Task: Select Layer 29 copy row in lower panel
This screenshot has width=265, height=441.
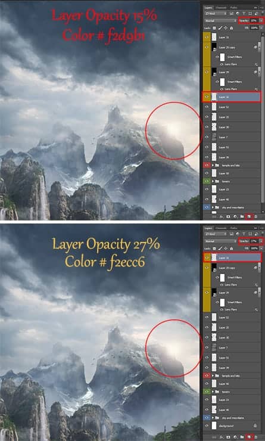Action: coord(232,268)
